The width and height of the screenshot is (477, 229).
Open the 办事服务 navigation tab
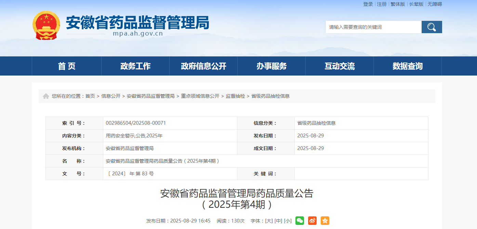(x=271, y=66)
